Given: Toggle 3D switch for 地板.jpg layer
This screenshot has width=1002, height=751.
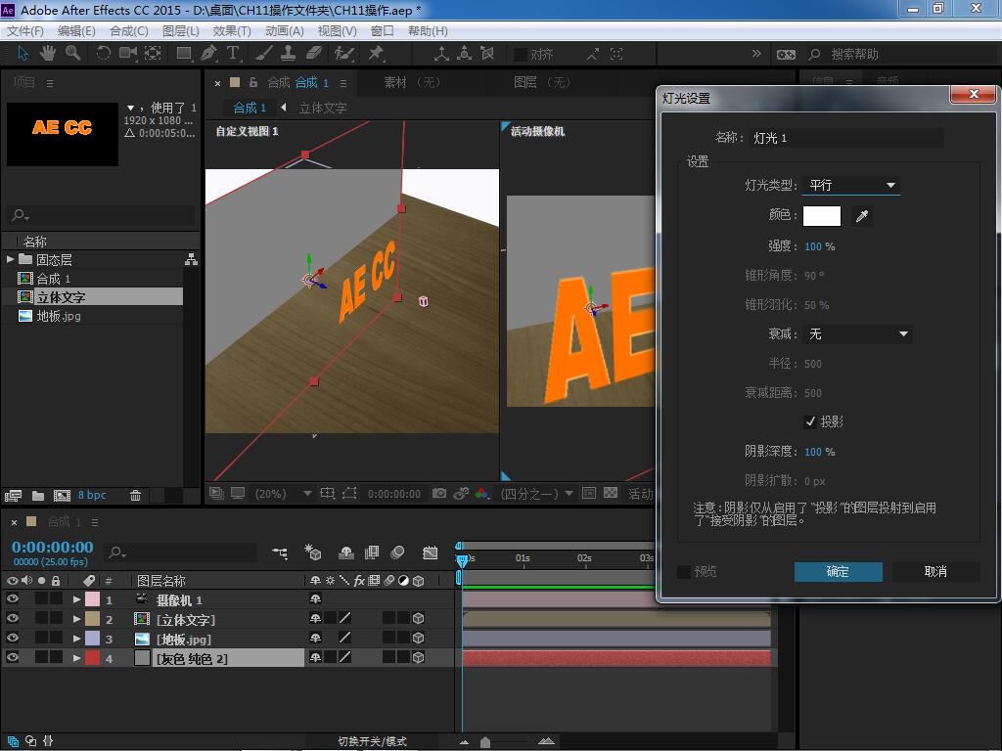Looking at the screenshot, I should (419, 638).
